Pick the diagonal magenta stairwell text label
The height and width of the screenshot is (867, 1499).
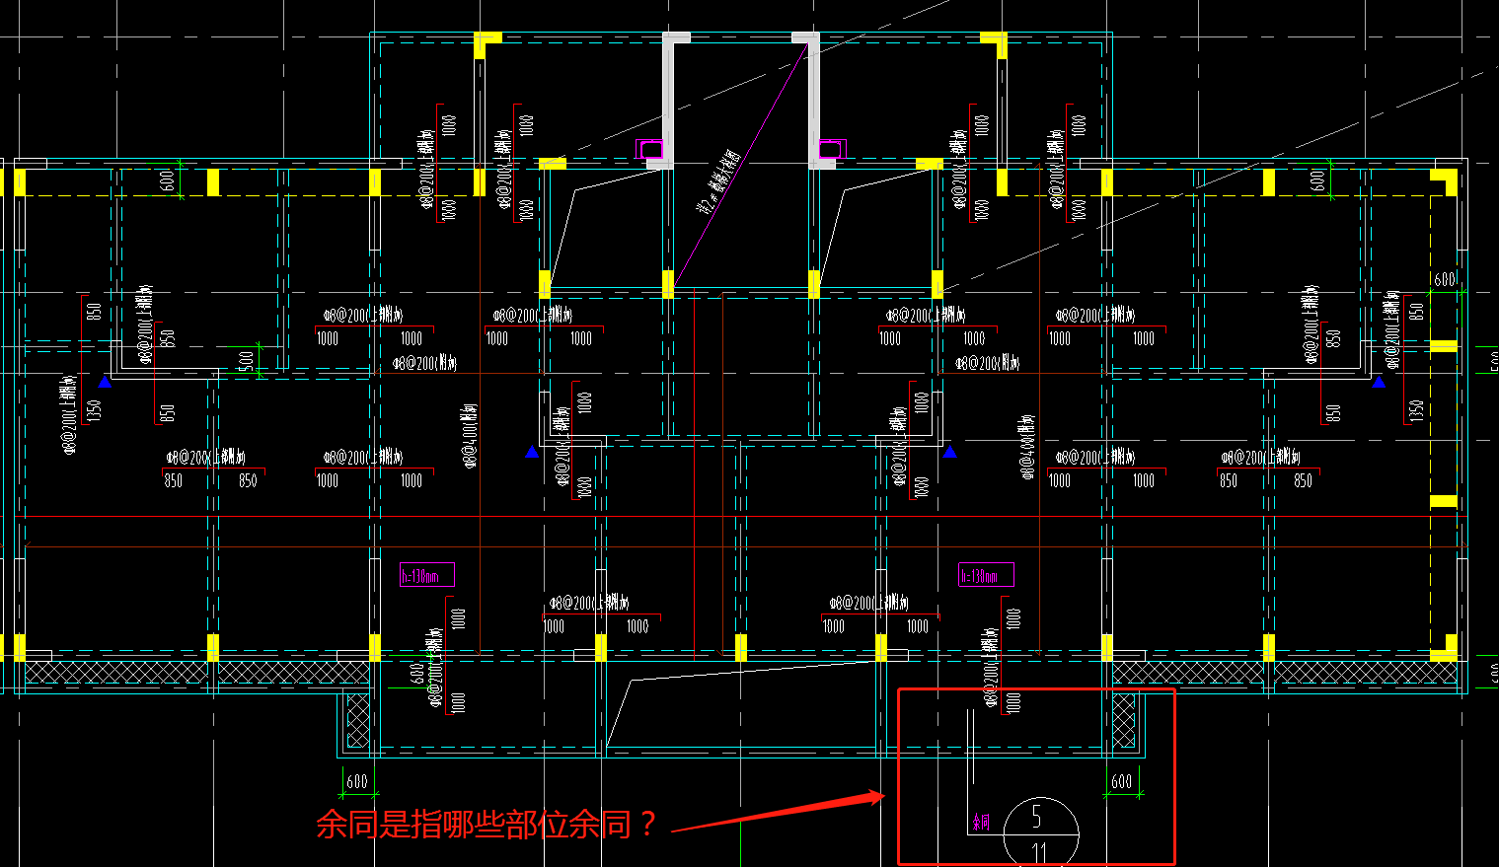coord(717,183)
